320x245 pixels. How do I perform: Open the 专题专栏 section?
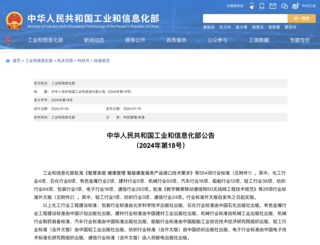300,40
